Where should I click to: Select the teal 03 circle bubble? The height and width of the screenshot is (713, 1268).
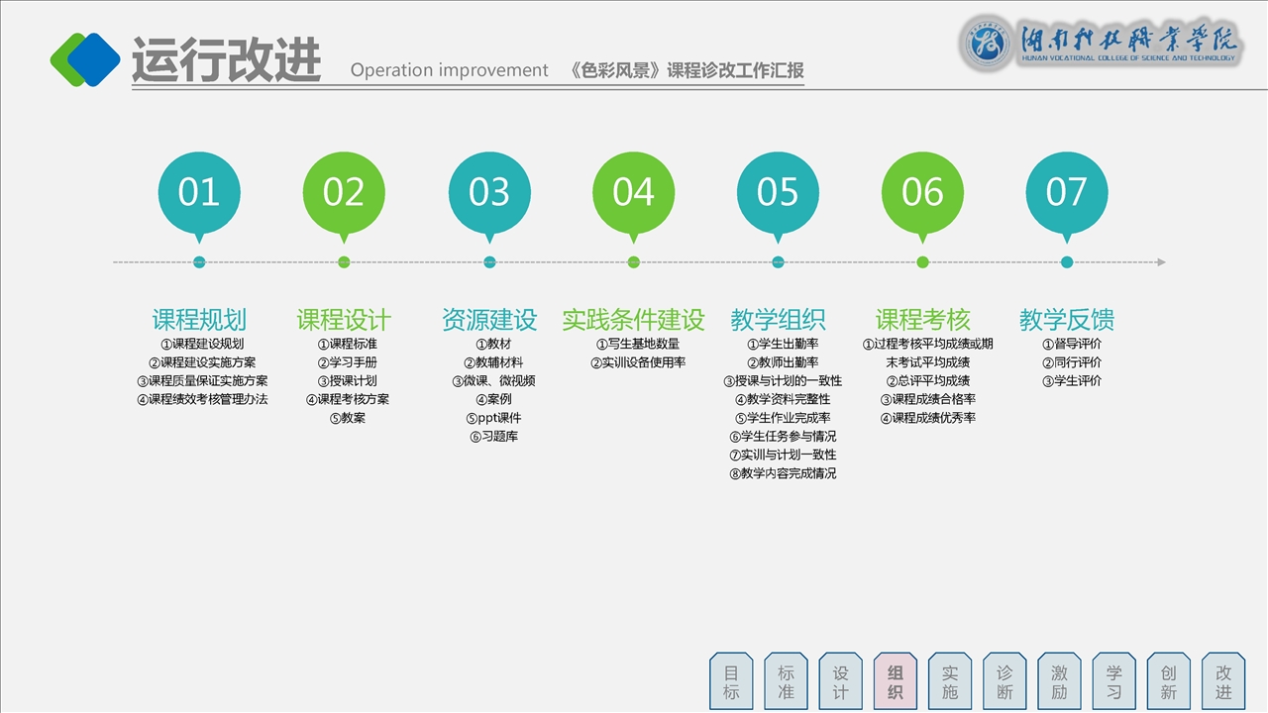489,192
